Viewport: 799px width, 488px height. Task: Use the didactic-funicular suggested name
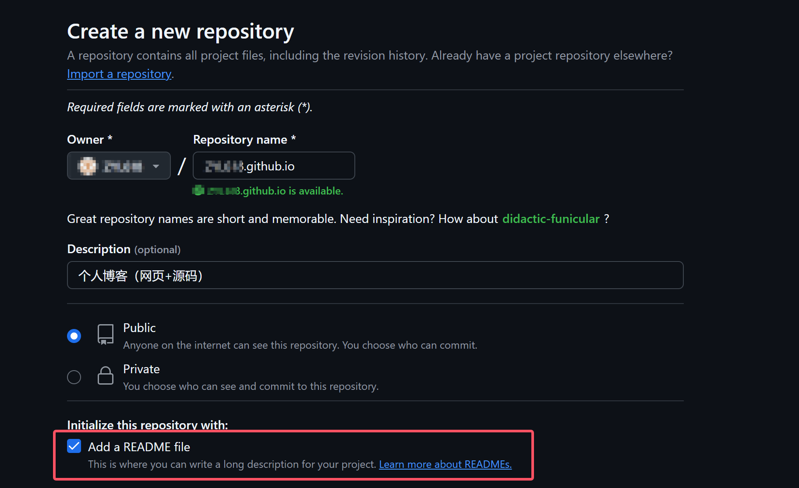[551, 219]
